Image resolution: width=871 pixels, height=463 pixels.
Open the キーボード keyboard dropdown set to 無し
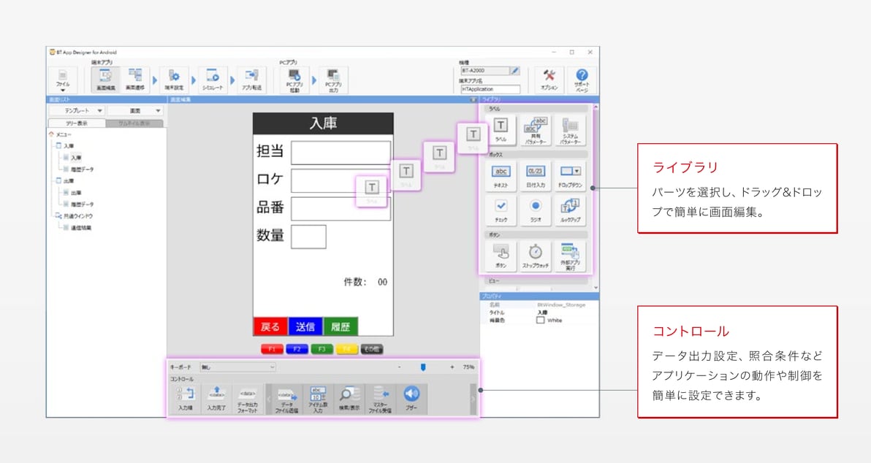[x=237, y=367]
